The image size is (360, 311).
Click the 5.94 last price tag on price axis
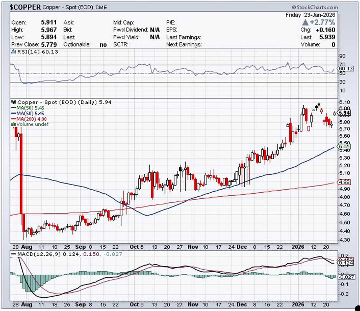coord(344,113)
